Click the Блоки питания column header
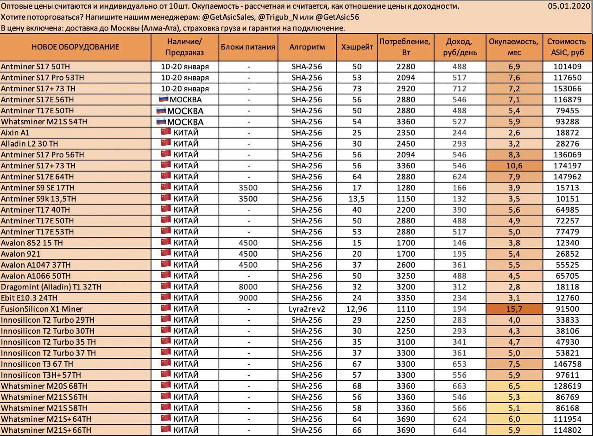The height and width of the screenshot is (436, 593). (248, 47)
